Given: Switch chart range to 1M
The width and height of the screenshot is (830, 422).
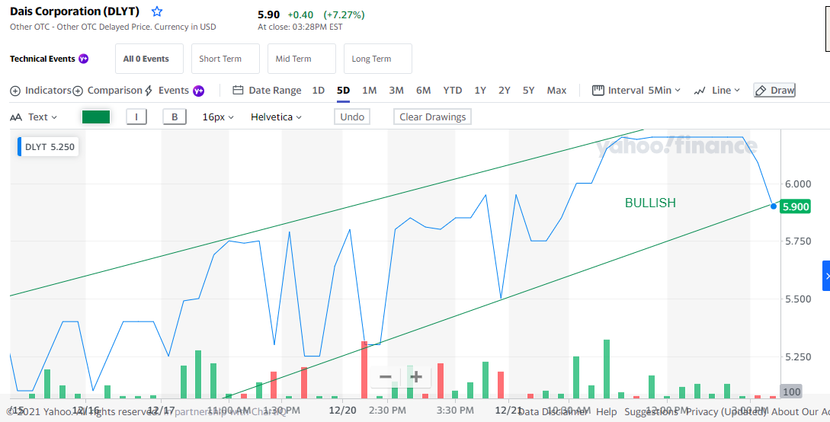Looking at the screenshot, I should pos(370,91).
